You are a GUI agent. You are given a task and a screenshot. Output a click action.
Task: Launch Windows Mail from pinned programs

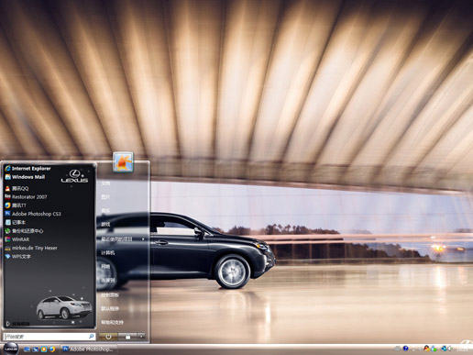pyautogui.click(x=25, y=177)
